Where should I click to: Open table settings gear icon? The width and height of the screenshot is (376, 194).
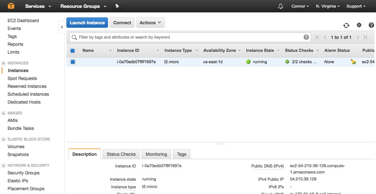pos(359,25)
